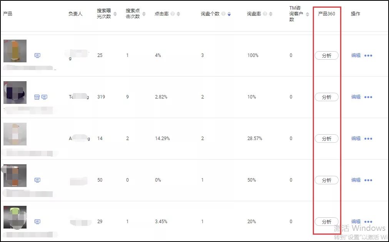This screenshot has height=242, width=389.
Task: Expand the more actions menu in the third row
Action: coord(368,139)
